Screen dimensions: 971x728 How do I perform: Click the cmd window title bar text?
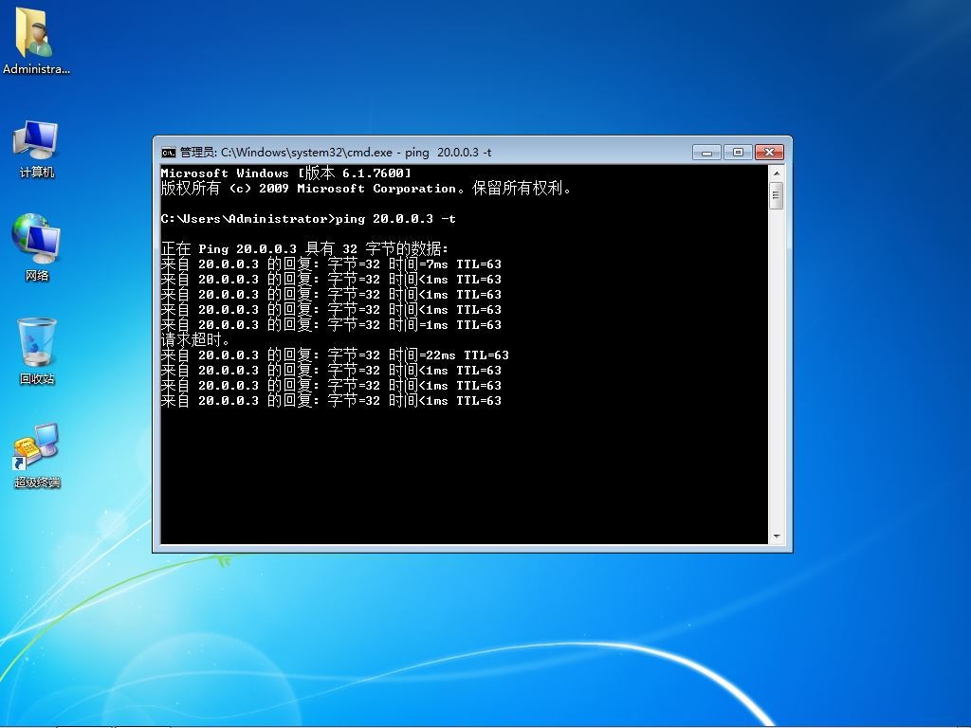[336, 153]
